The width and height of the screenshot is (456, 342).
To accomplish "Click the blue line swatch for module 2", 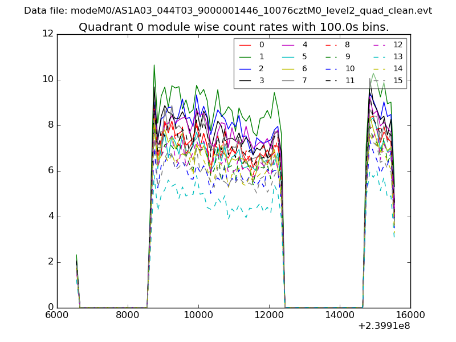I will pos(245,68).
